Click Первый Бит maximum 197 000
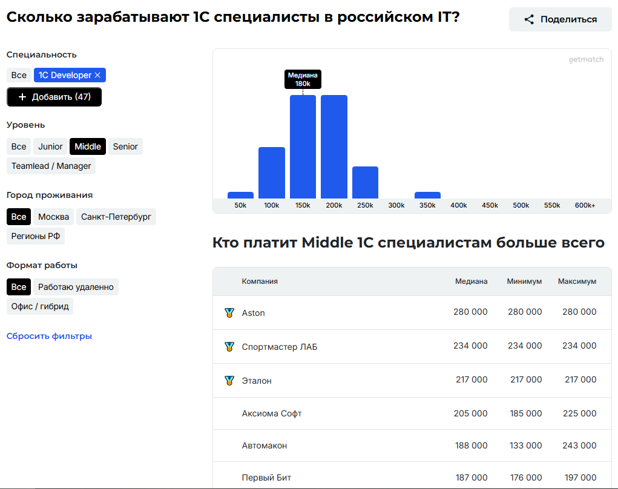 580,478
